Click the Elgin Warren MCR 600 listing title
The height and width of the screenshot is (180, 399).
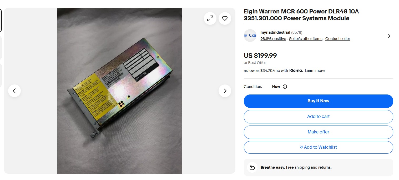click(301, 15)
